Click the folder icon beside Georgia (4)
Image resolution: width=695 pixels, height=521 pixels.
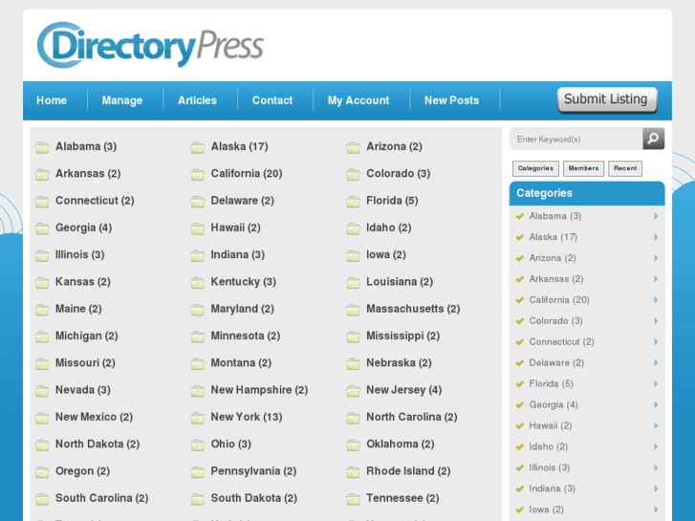pyautogui.click(x=42, y=228)
